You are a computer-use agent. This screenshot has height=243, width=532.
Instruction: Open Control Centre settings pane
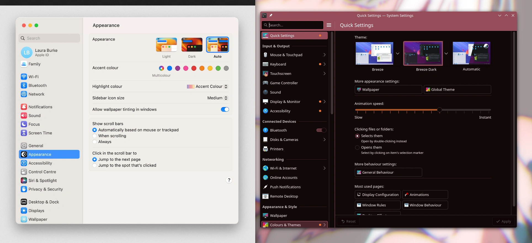(x=42, y=172)
